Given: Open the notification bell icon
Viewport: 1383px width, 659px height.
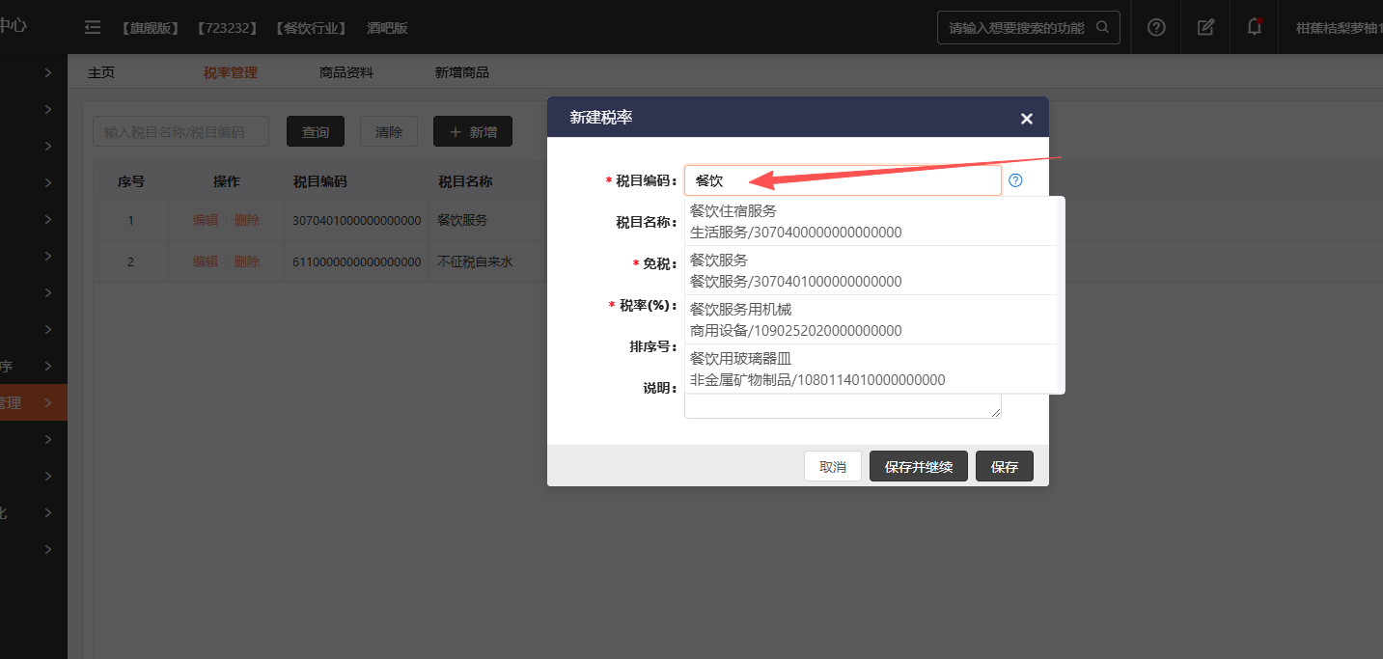Looking at the screenshot, I should point(1254,27).
